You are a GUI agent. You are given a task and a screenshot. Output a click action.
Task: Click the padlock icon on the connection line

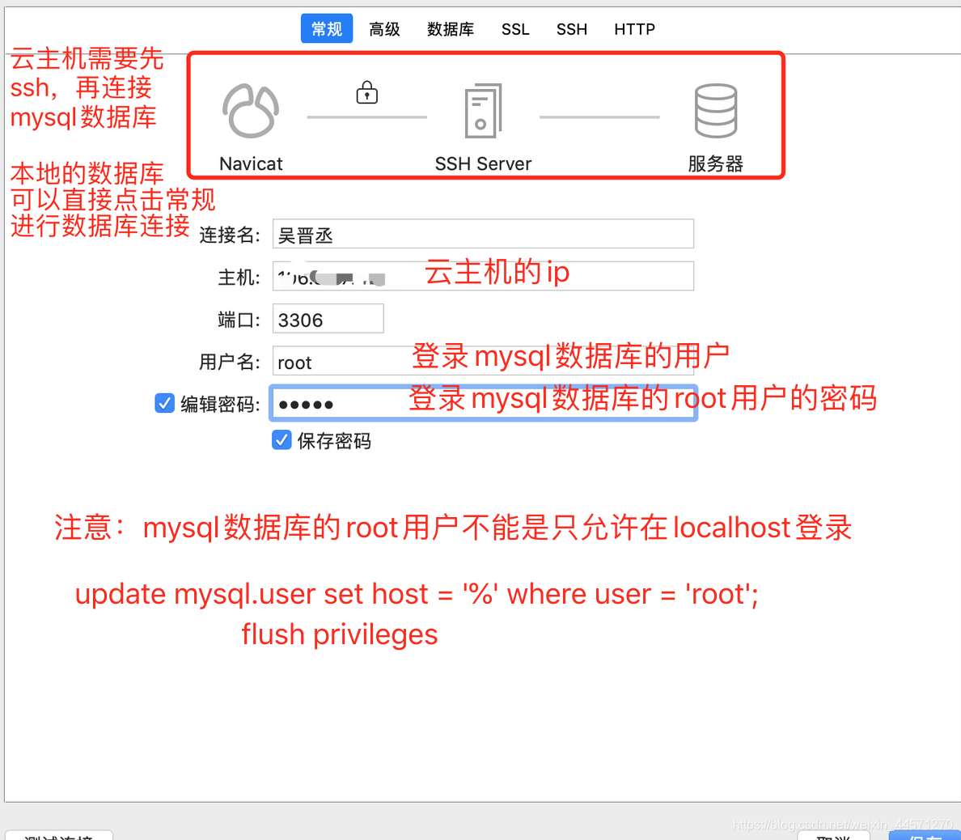367,92
